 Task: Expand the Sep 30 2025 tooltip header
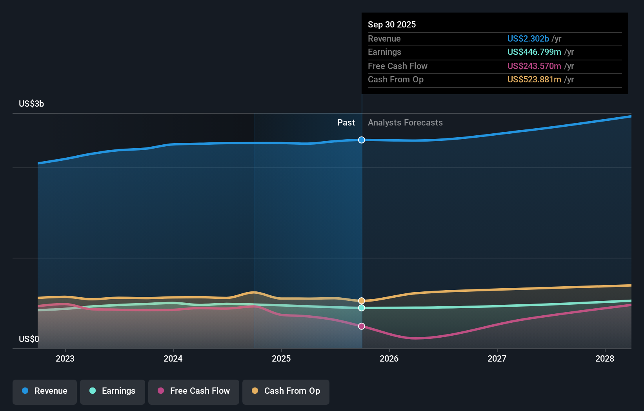(391, 24)
